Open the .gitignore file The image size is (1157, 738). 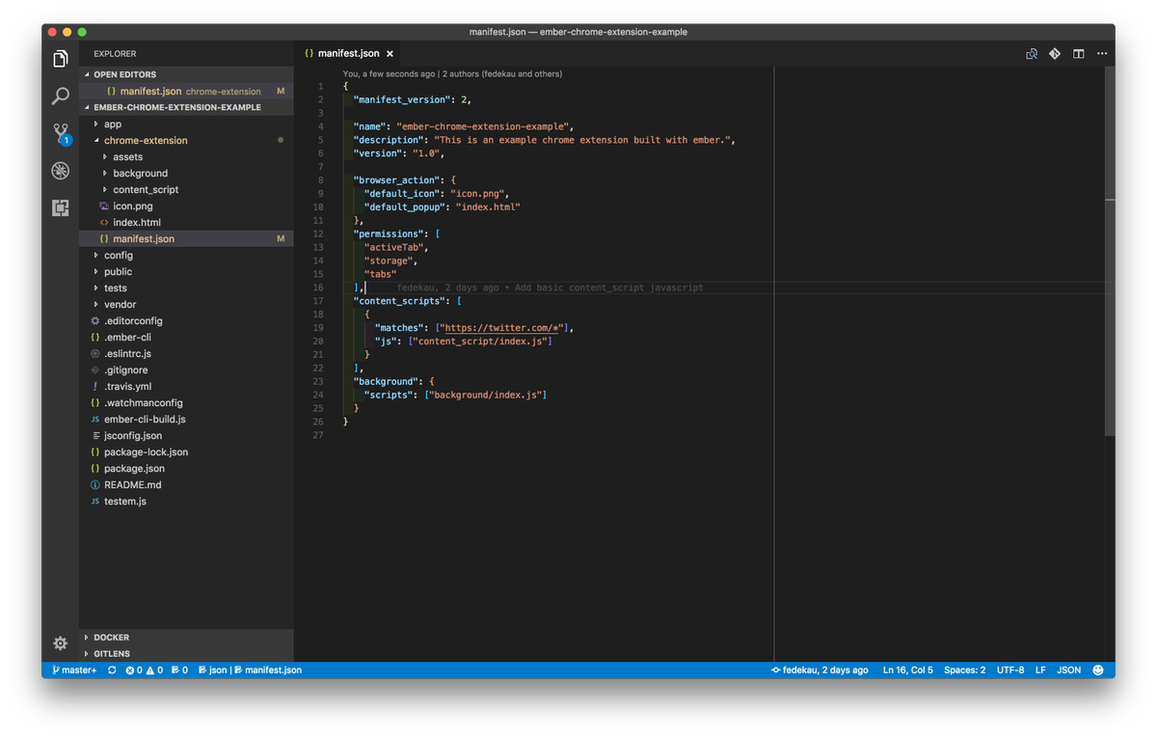point(186,370)
